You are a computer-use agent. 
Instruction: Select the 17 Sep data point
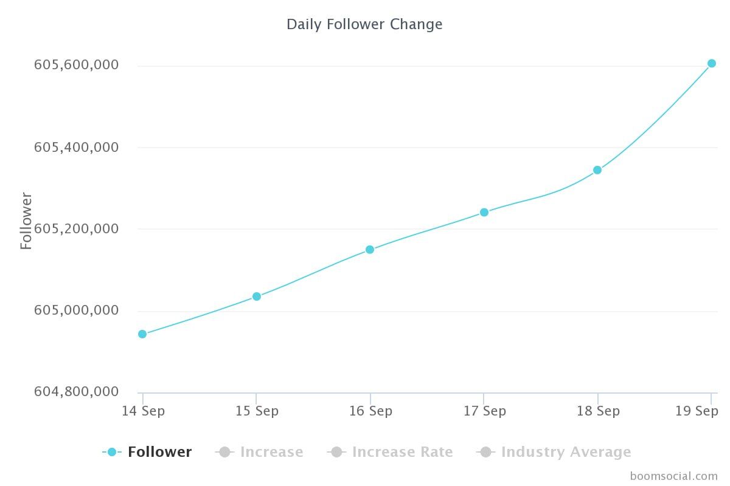pyautogui.click(x=484, y=212)
